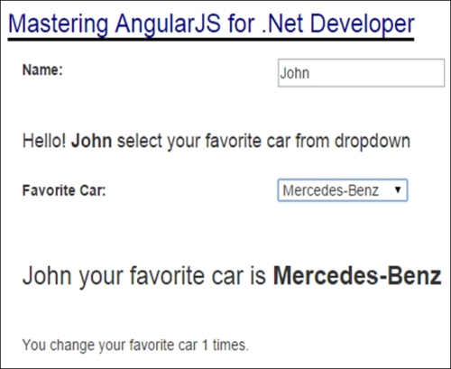
Task: Click into the Name input field
Action: [x=361, y=73]
